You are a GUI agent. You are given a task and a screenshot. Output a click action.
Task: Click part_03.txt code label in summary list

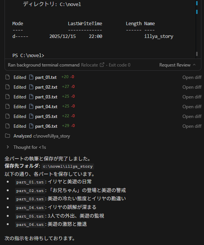30,199
